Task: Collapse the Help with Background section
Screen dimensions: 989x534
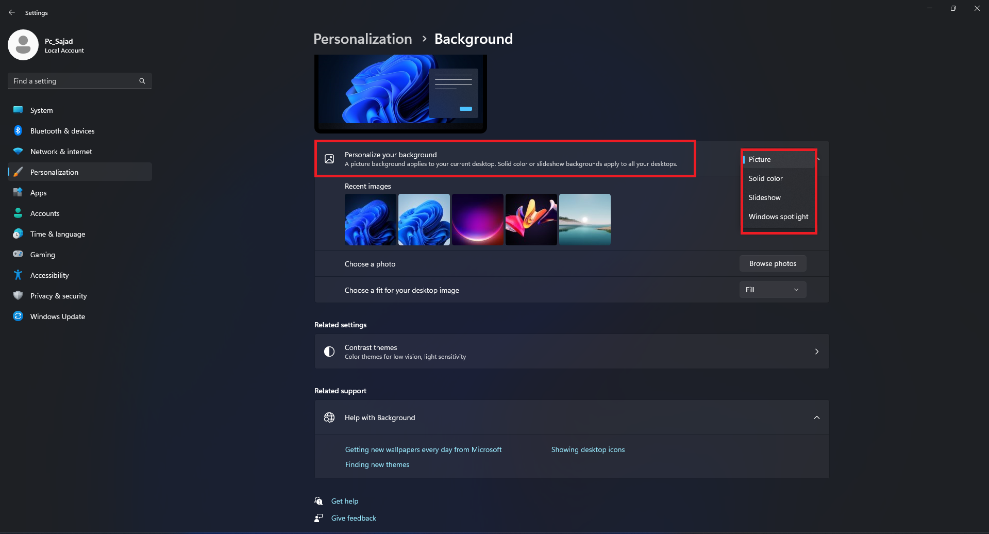Action: pyautogui.click(x=816, y=418)
